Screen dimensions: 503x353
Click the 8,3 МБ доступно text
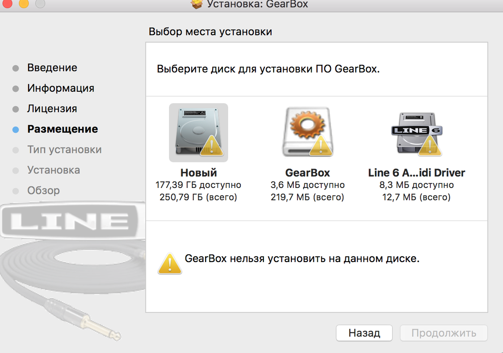416,185
